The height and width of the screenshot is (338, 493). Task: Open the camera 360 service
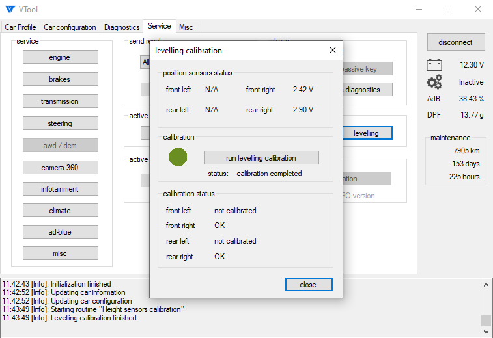click(x=60, y=168)
